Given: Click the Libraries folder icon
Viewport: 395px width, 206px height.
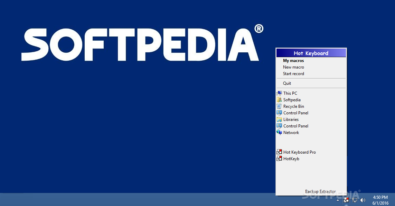Looking at the screenshot, I should [x=279, y=119].
